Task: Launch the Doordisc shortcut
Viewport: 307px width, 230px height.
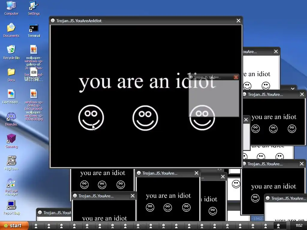Action: 11,119
